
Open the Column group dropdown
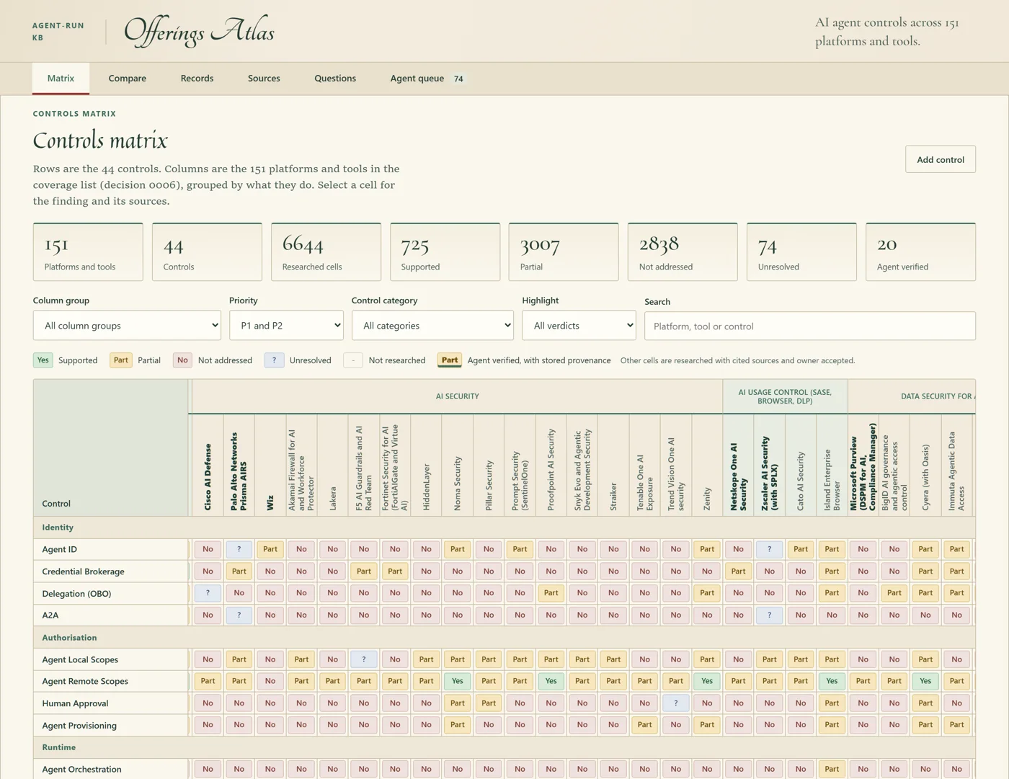click(x=127, y=326)
